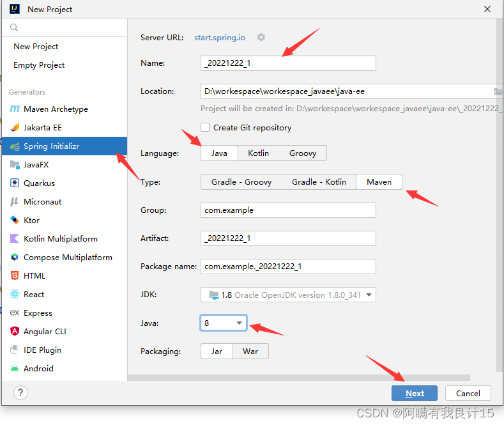
Task: Open the Java version dropdown
Action: 224,323
